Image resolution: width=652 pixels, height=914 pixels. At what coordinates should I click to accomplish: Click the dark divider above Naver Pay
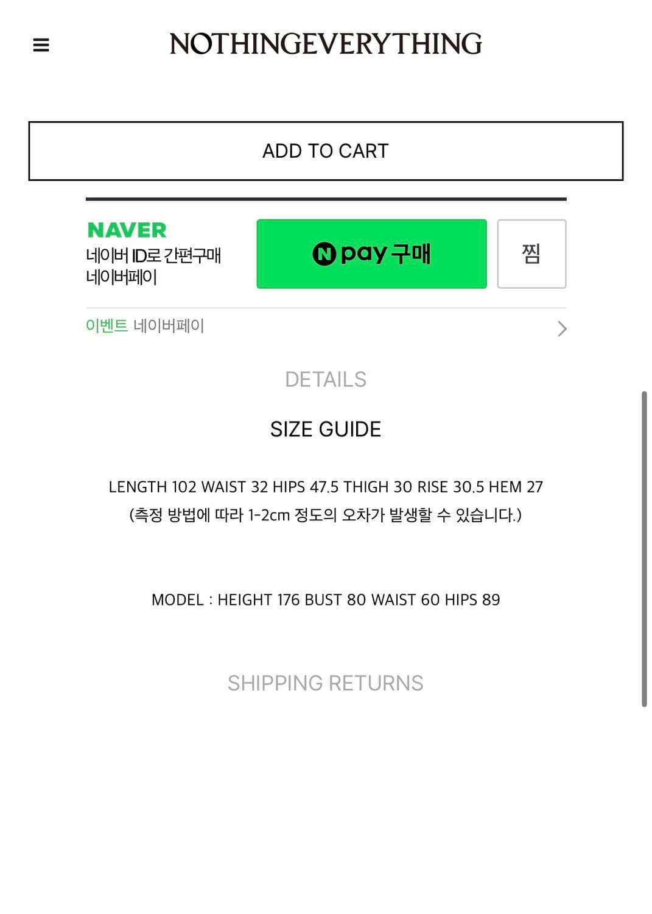[x=326, y=199]
